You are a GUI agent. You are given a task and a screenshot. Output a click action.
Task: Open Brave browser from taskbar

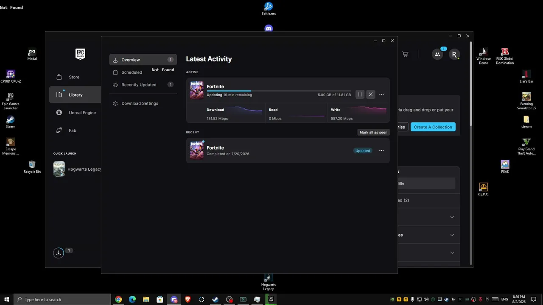(188, 299)
